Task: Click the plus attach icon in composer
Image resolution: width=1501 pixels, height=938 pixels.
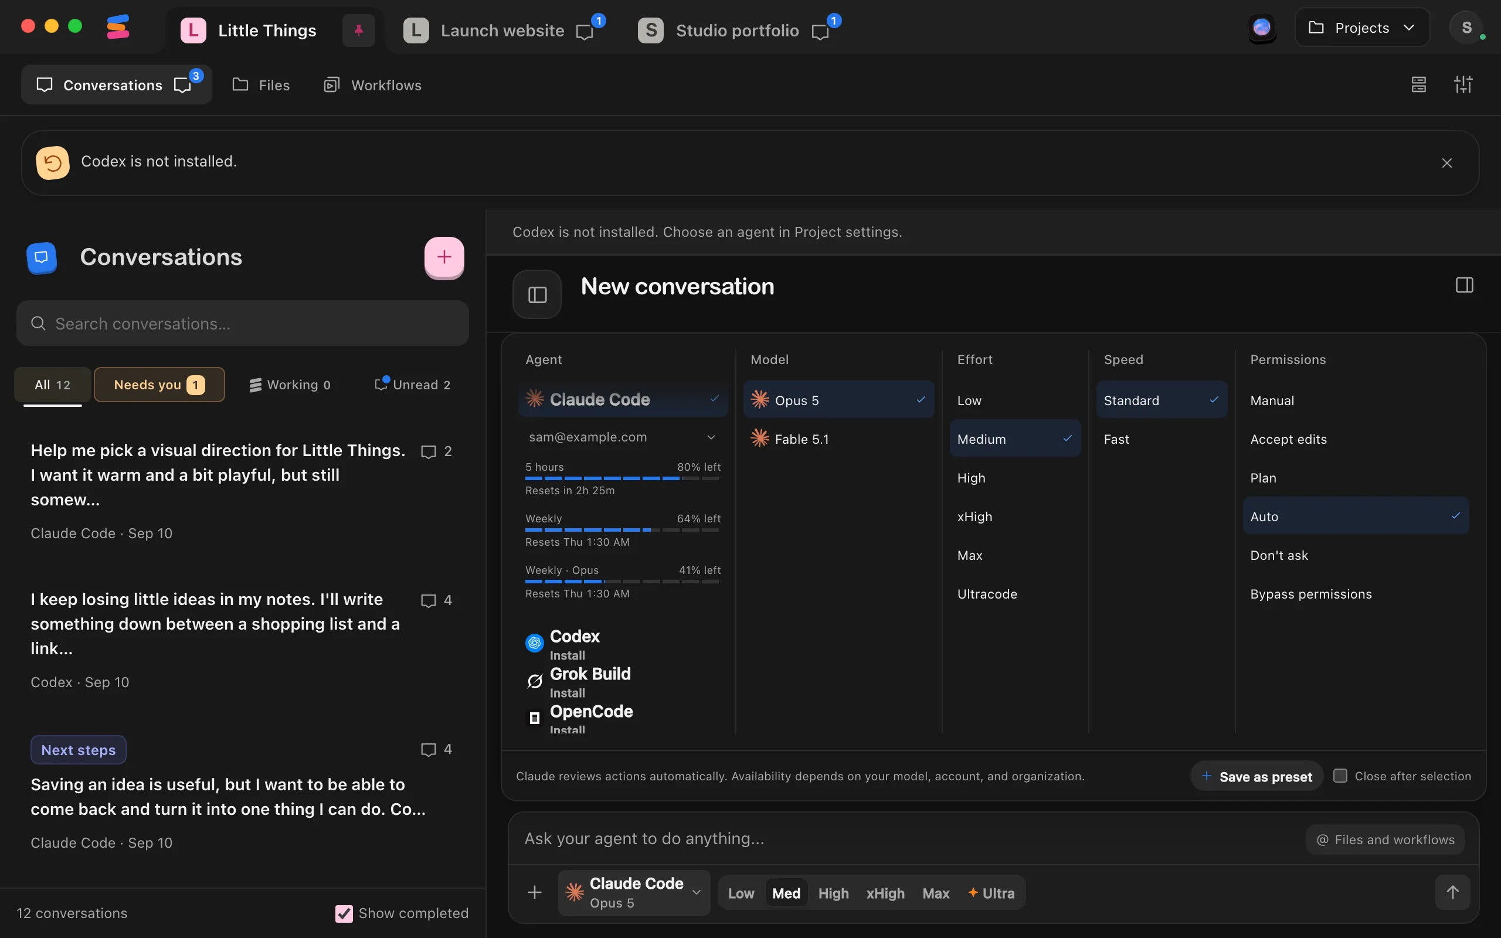Action: pos(535,892)
